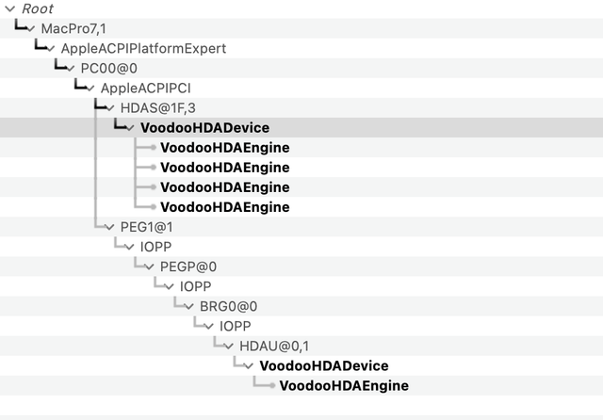Collapse the MacPro7,1 disclosure chevron
The width and height of the screenshot is (603, 420).
tap(31, 28)
